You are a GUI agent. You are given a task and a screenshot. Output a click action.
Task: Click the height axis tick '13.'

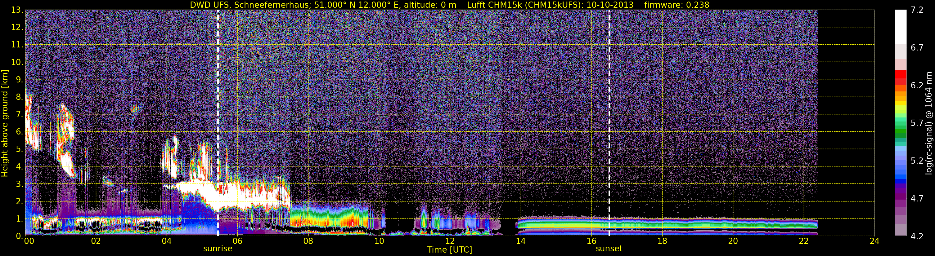click(17, 10)
